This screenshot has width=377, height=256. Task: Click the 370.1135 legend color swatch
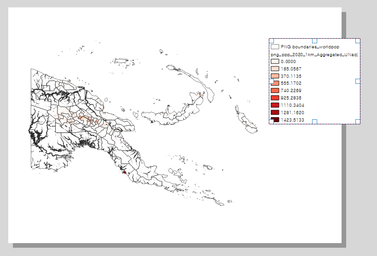(x=275, y=76)
